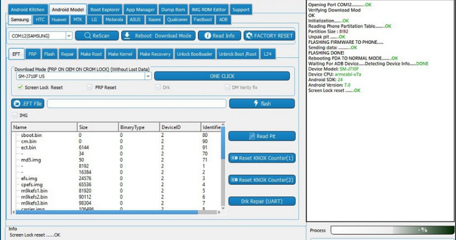Click the document icon on Read Pit button
The image size is (456, 240).
click(252, 136)
